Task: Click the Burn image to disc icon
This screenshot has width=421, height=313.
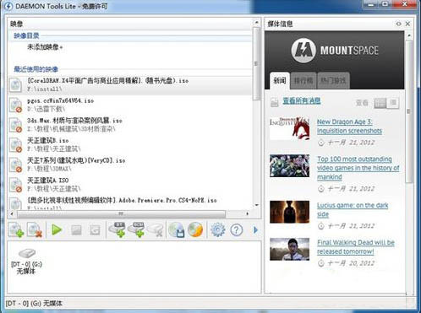Action: coord(195,229)
